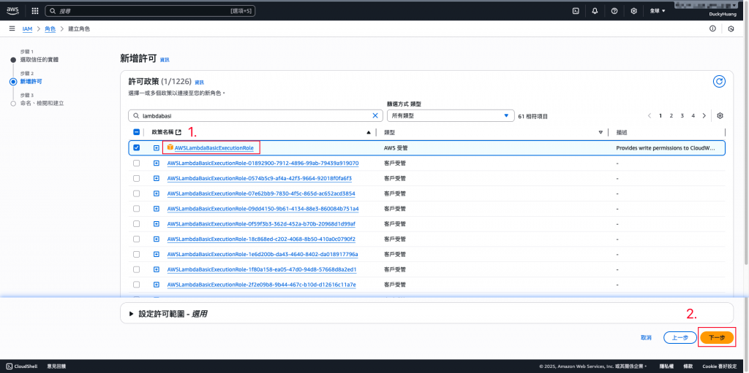Expand row of policy ending ac652acd3854
749x373 pixels.
pyautogui.click(x=157, y=193)
